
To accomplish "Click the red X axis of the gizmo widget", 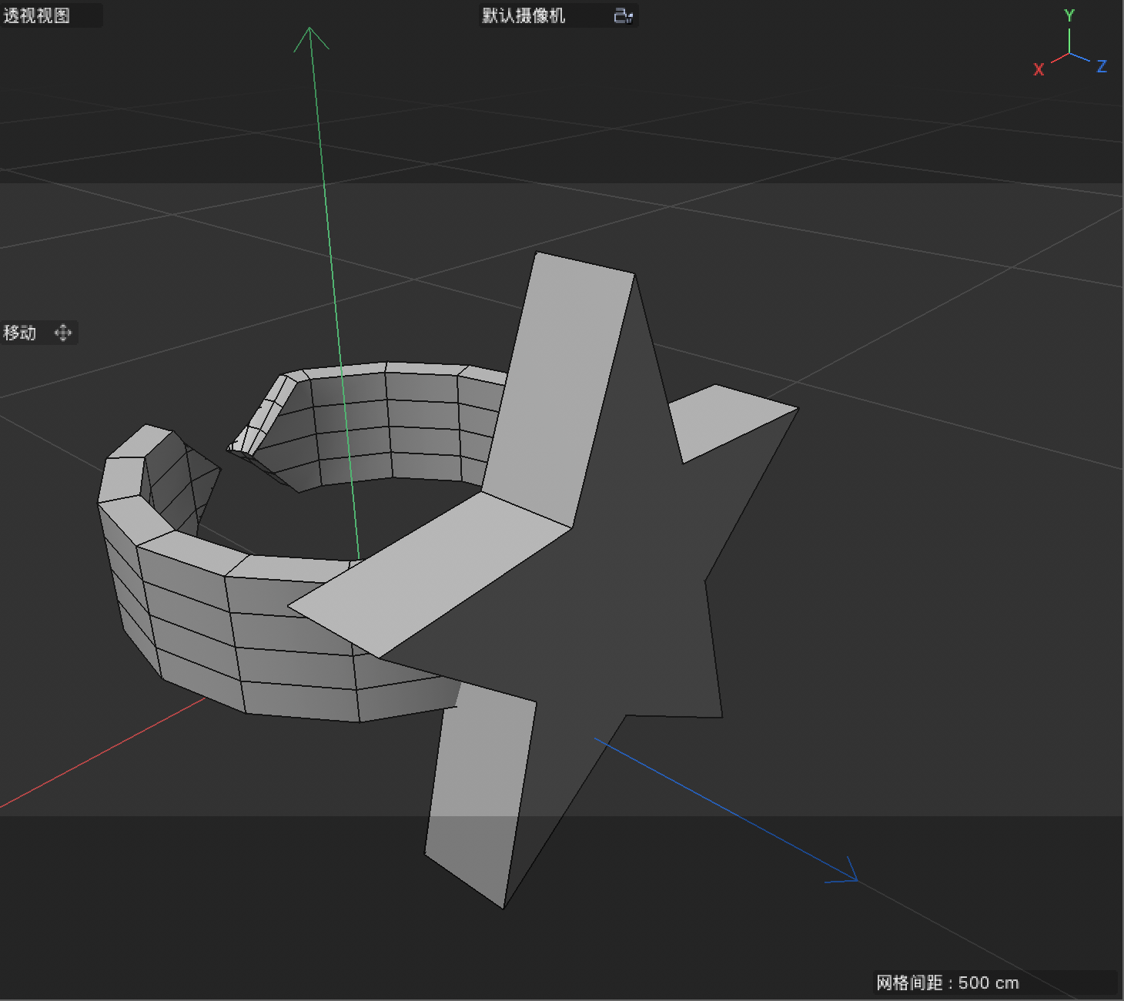I will [1039, 69].
